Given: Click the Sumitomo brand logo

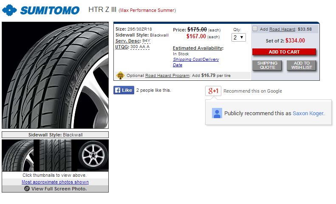Looking at the screenshot, I should 41,10.
